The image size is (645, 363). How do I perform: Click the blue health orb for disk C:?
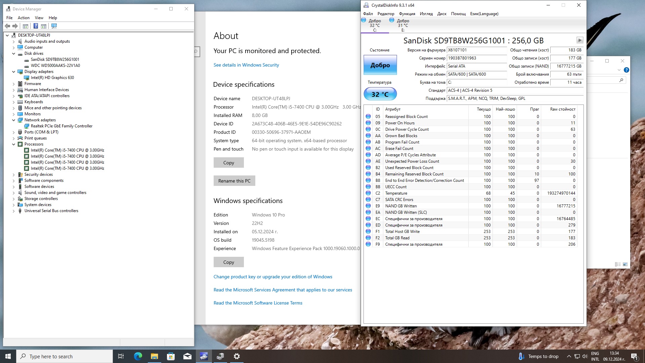point(363,20)
